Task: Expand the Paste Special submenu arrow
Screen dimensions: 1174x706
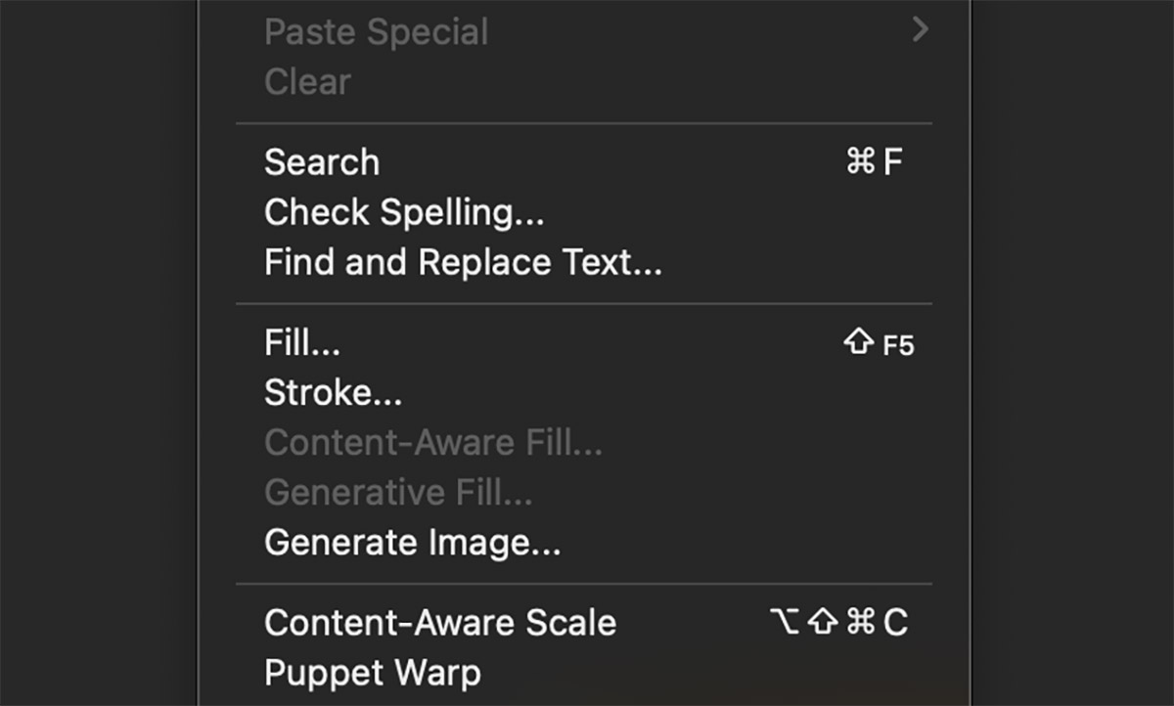Action: 919,30
